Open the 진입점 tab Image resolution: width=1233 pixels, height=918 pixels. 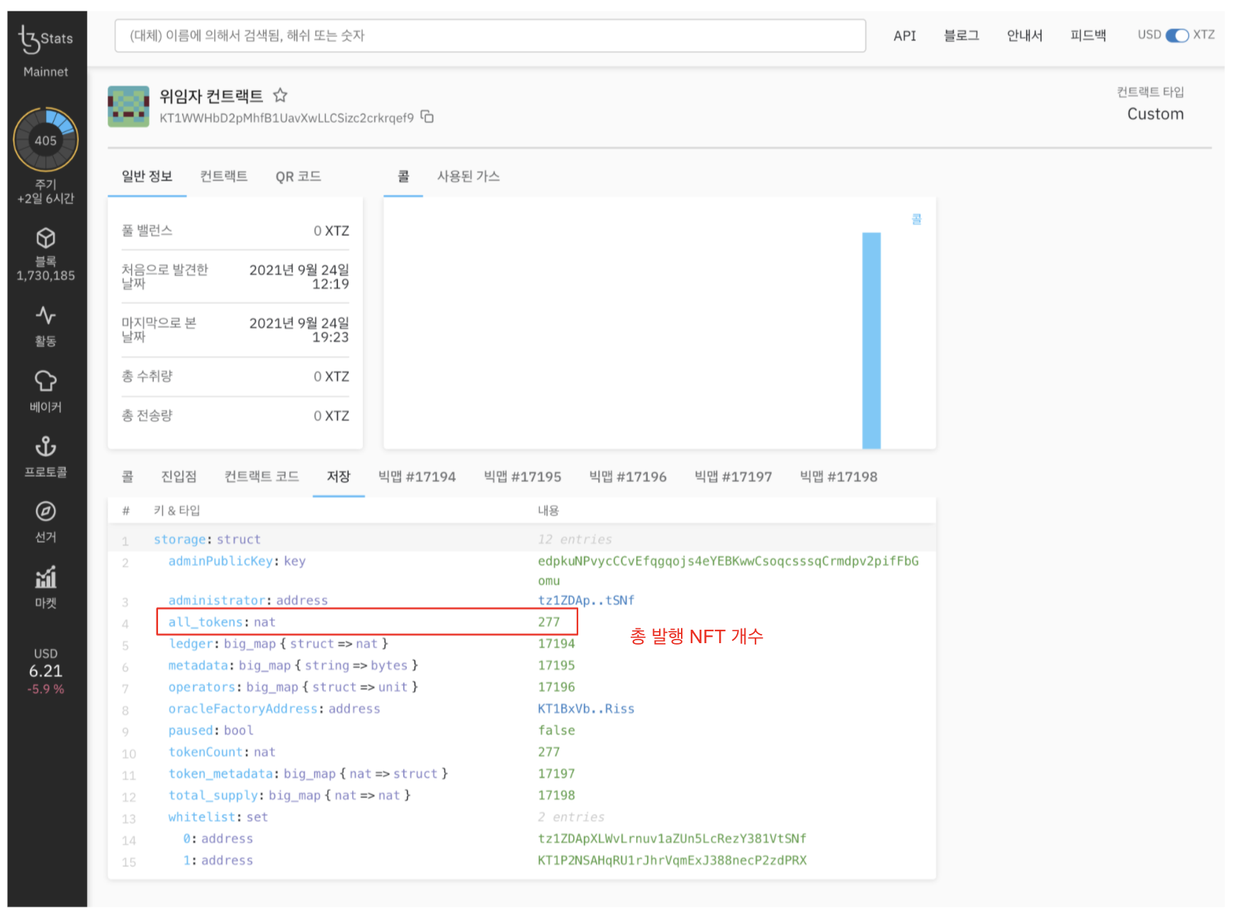(179, 477)
